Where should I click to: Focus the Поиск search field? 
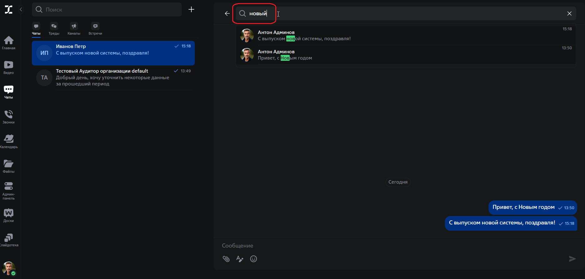[x=107, y=10]
